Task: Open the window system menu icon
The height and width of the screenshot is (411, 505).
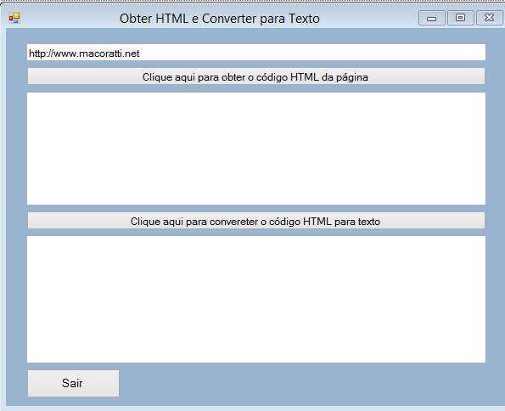Action: click(x=14, y=18)
